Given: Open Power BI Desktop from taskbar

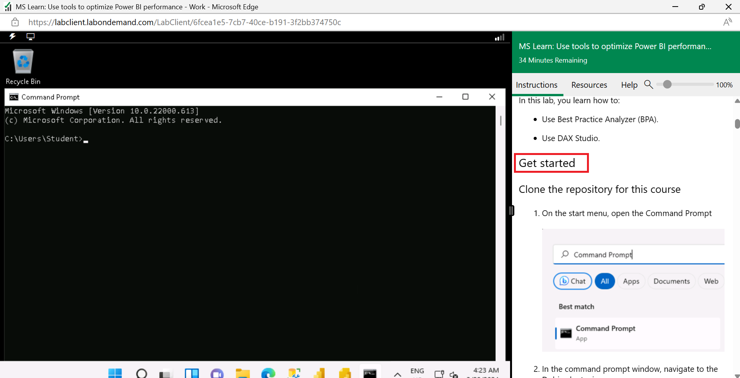Looking at the screenshot, I should tap(319, 373).
